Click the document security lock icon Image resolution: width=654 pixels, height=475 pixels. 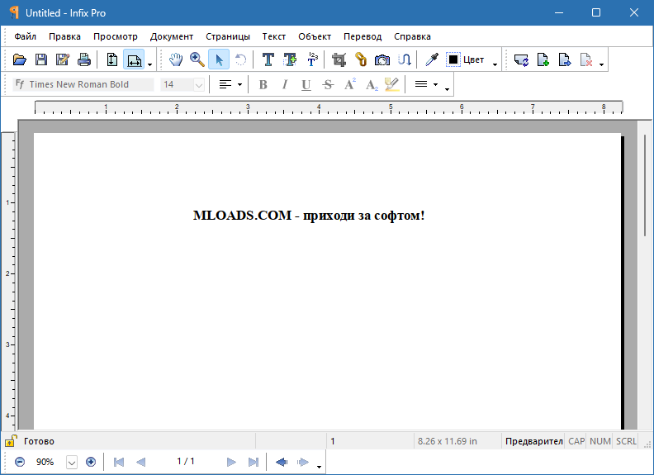[11, 441]
